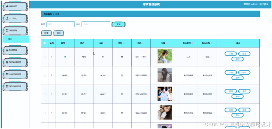The image size is (272, 129).
Task: Click 修改 for the 账号8 row
Action: click(244, 73)
